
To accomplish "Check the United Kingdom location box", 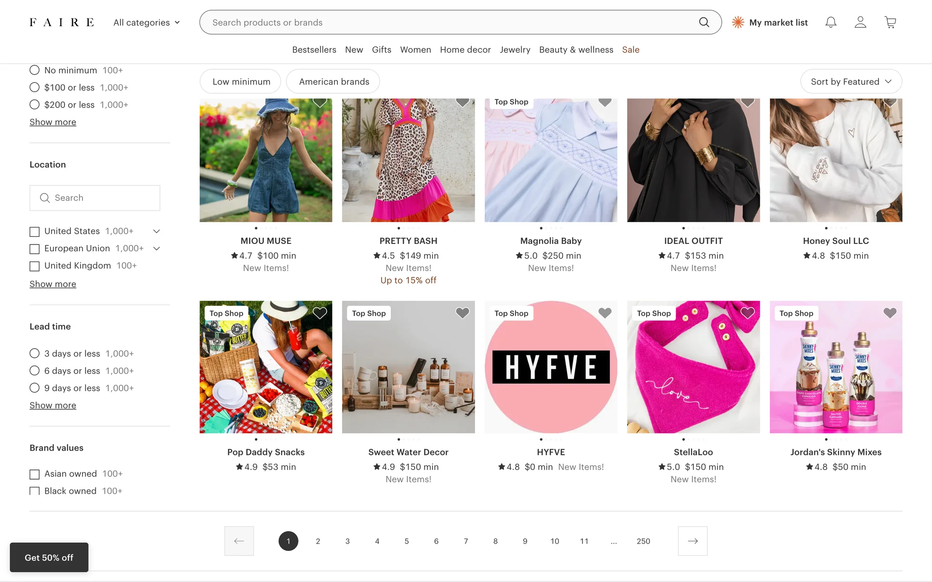I will (x=34, y=266).
